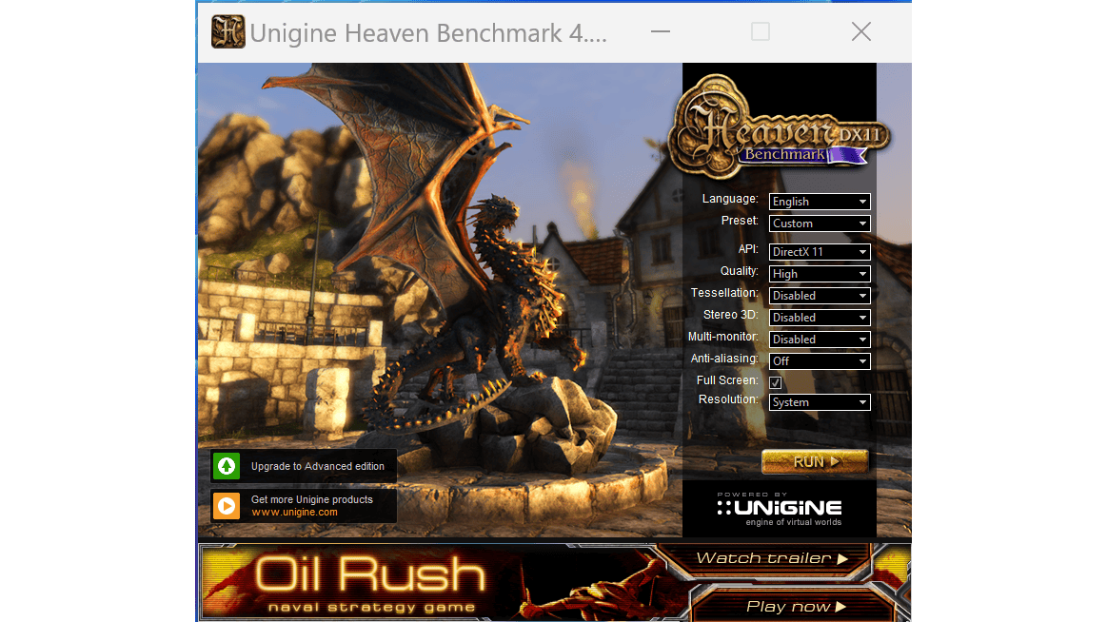
Task: Click the green upgrade arrow icon
Action: click(227, 466)
